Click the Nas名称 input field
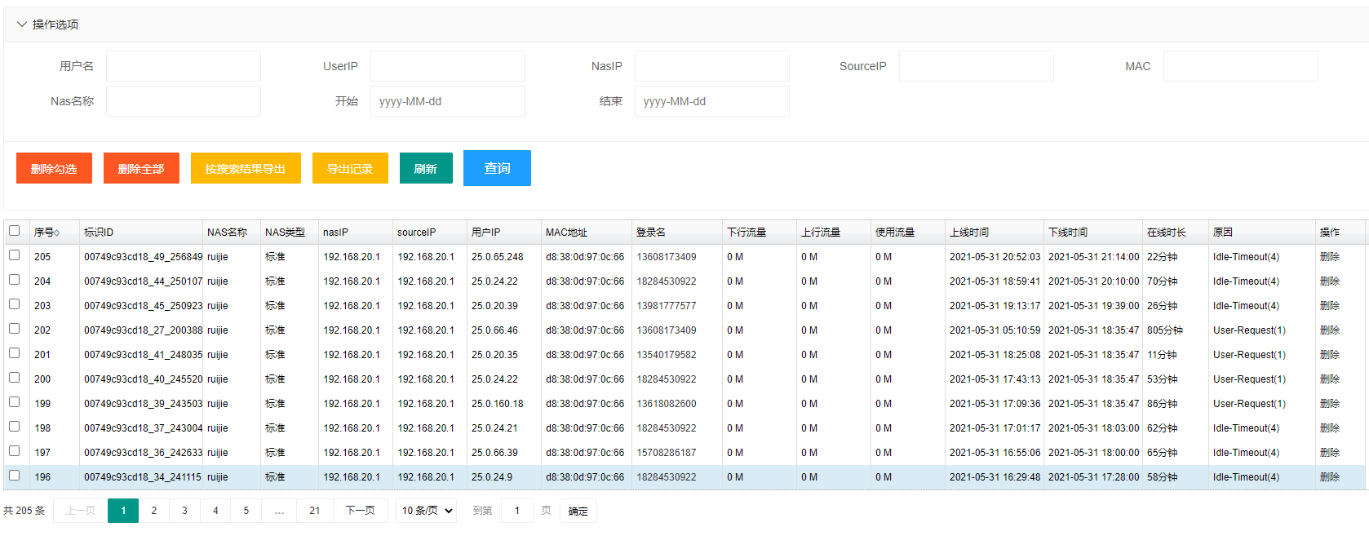This screenshot has width=1369, height=536. point(184,101)
